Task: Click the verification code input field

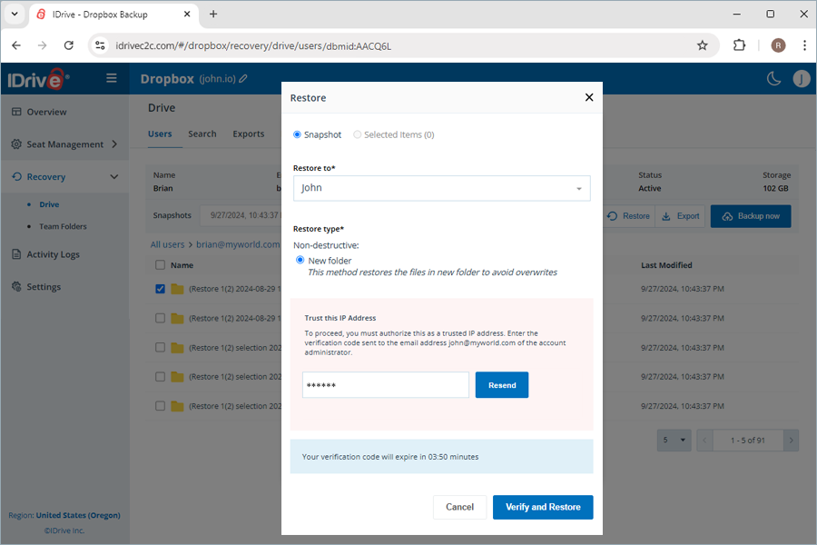Action: click(386, 385)
